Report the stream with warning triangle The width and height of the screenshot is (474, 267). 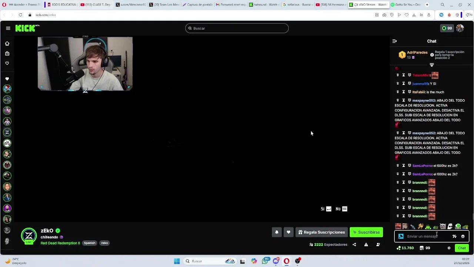tap(366, 245)
